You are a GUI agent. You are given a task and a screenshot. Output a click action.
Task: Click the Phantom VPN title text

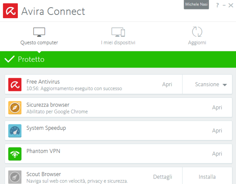pos(43,151)
